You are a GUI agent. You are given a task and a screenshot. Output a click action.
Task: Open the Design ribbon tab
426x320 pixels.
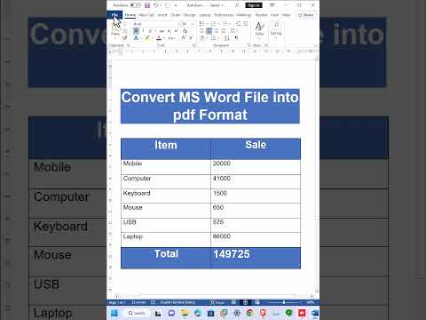(189, 15)
